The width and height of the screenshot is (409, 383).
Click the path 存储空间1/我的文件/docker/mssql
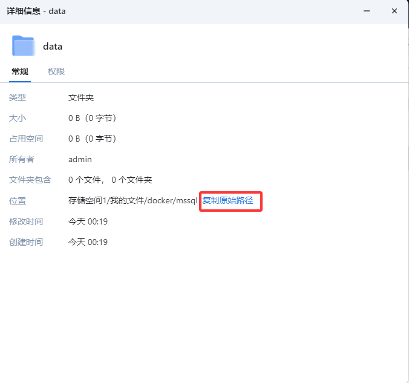133,201
